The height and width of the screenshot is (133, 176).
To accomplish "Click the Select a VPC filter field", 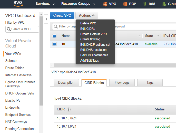I will point(22,29).
